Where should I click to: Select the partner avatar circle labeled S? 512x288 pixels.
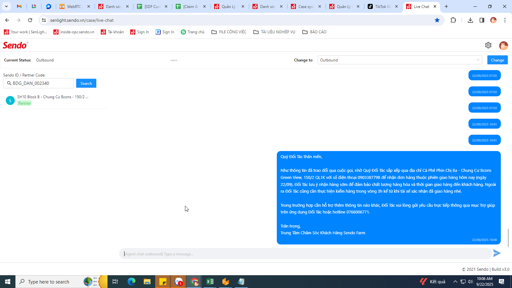(x=10, y=100)
